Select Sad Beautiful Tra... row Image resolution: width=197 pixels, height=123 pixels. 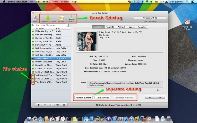click(x=51, y=75)
